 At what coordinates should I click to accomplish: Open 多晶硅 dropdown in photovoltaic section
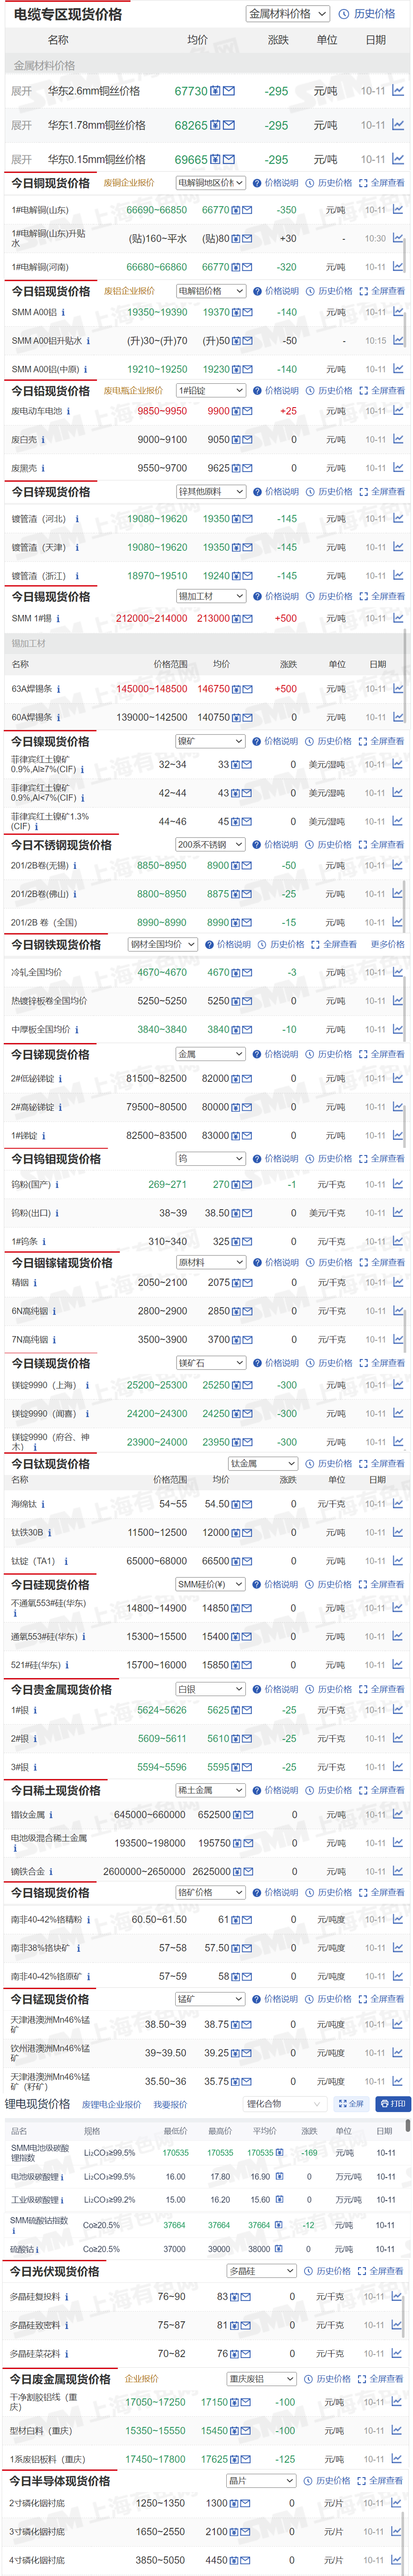(x=261, y=2271)
